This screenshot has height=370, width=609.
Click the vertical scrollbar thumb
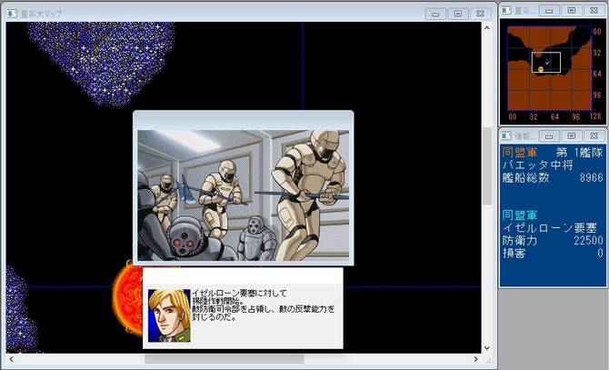[486, 166]
